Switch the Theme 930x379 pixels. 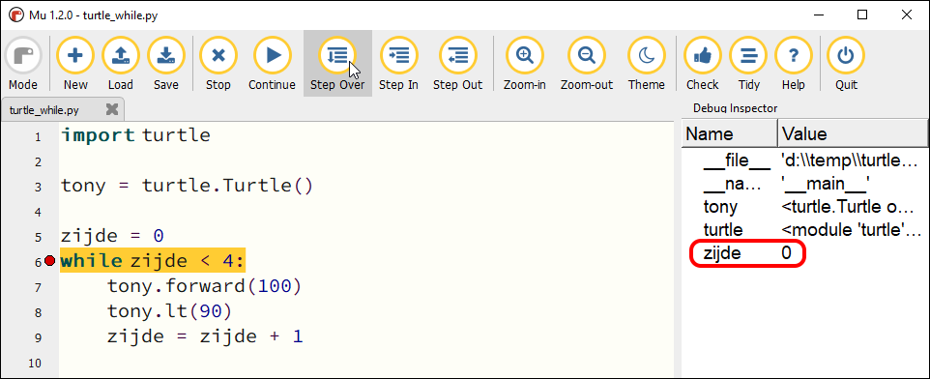647,64
